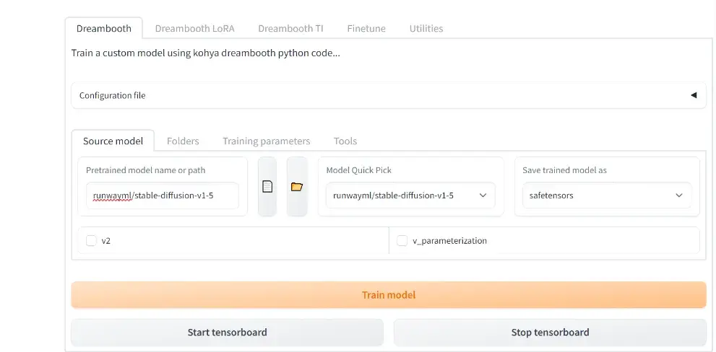Viewport: 716px width, 352px height.
Task: Click the yellow folder icon button
Action: 296,187
